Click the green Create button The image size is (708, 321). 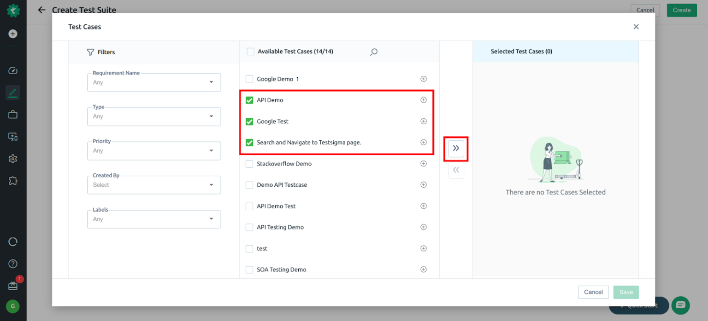tap(682, 10)
